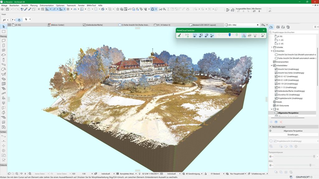Viewport: 319px width, 179px height.
Task: Click the Favorites star icon in the toolbar
Action: tap(118, 9)
